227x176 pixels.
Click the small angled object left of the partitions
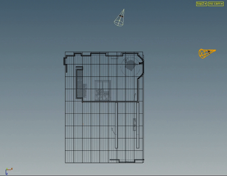(113, 130)
